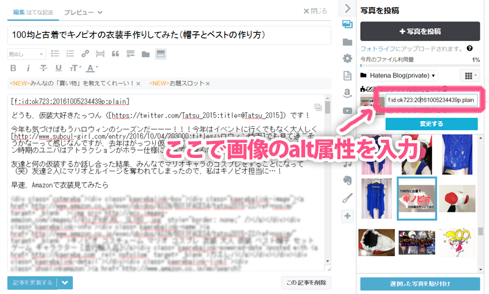
Task: Open the YouTube embed panel
Action: coord(347,111)
